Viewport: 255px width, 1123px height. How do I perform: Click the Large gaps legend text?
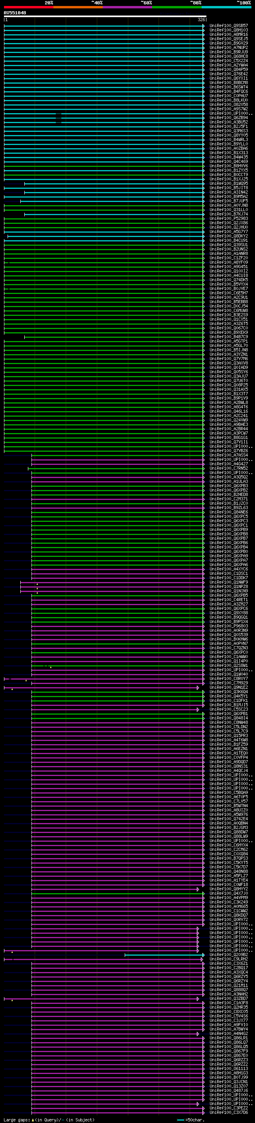(x=17, y=1119)
